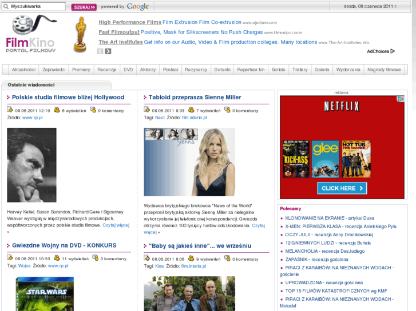Click date icon of Polskie studia filmowe article
The image size is (416, 311).
(10, 110)
